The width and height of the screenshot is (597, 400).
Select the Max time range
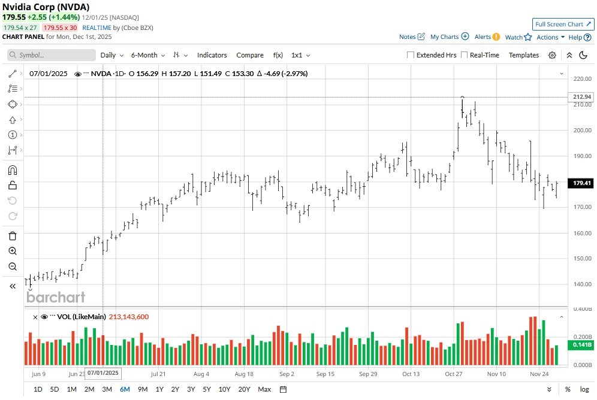(264, 389)
